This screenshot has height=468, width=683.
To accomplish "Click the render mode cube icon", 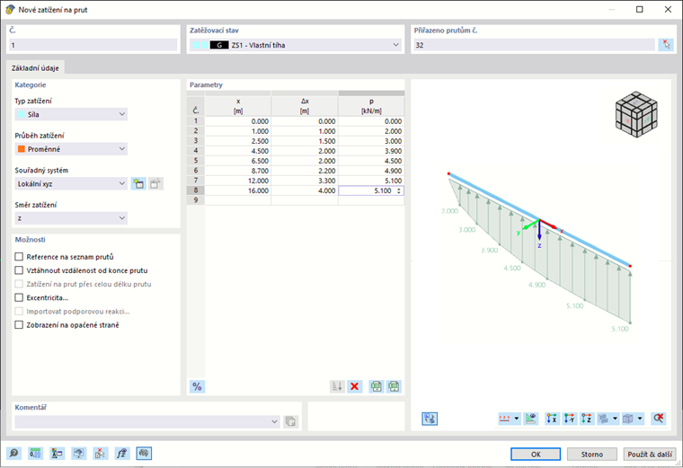I will click(x=628, y=419).
